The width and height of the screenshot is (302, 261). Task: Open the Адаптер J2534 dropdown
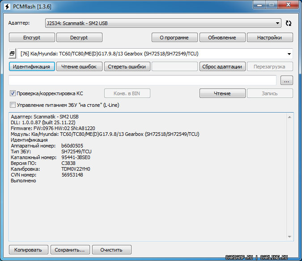(163, 23)
